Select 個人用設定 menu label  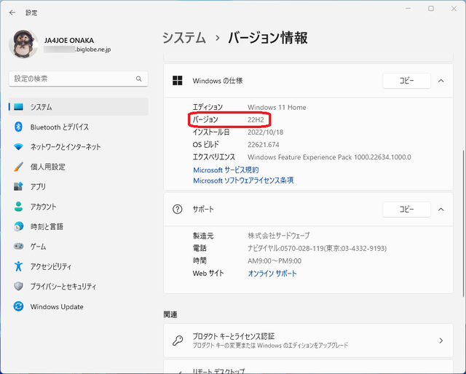coord(48,167)
